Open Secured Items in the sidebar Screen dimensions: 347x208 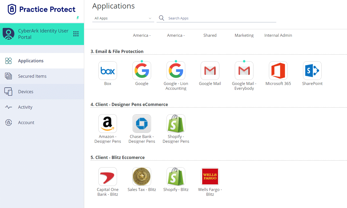[42, 76]
